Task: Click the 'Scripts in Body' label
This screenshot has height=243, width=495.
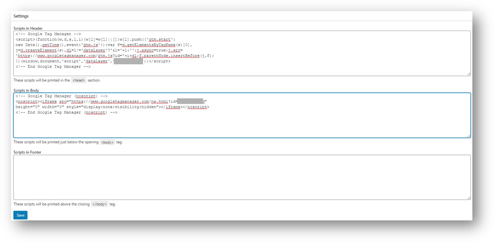Action: pos(26,90)
